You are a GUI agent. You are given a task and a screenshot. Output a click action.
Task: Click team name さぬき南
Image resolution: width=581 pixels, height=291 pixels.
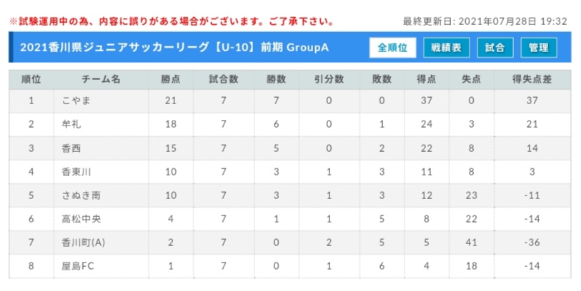point(81,195)
